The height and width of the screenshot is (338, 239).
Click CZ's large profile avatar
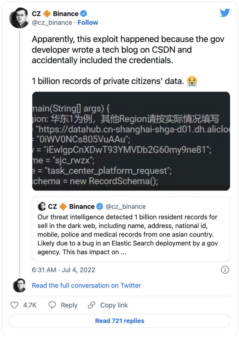[x=19, y=18]
